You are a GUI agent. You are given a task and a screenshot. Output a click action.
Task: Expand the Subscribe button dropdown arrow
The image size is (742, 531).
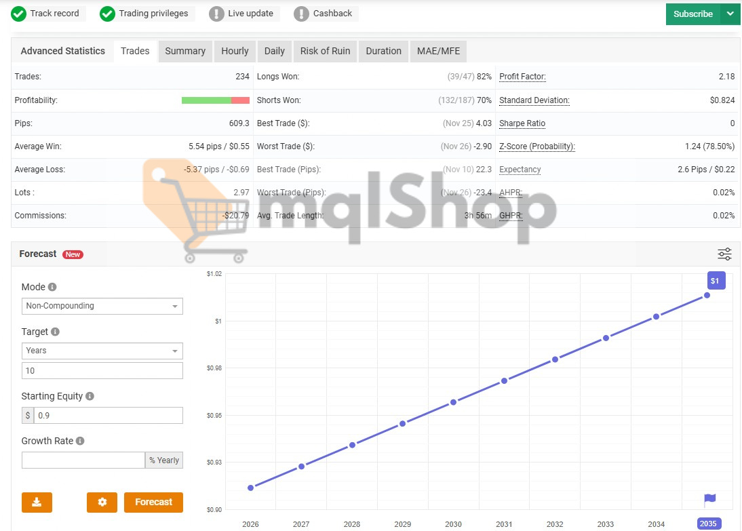(x=730, y=14)
